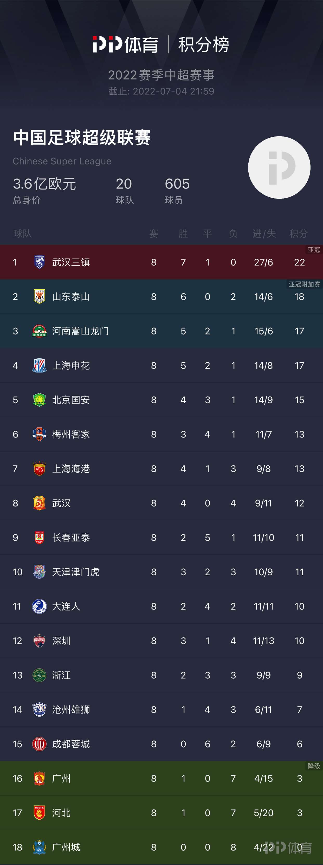323x865 pixels.
Task: Click the Beijing Guoan (北京国安) team crest
Action: coord(39,400)
